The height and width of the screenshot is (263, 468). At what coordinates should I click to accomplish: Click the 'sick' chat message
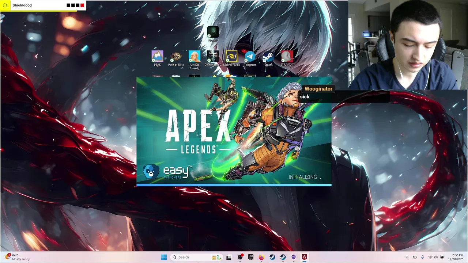tap(305, 97)
